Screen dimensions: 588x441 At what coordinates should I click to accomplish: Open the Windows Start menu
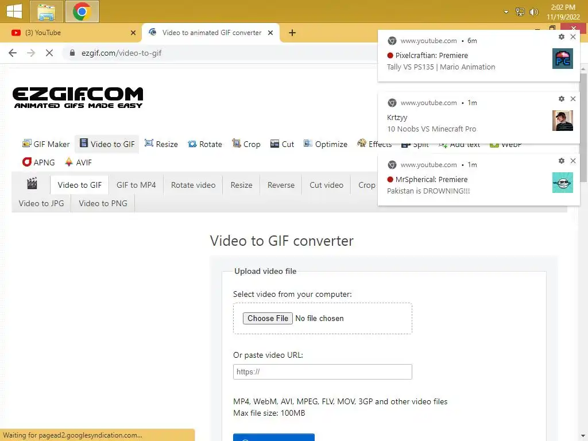[x=14, y=11]
